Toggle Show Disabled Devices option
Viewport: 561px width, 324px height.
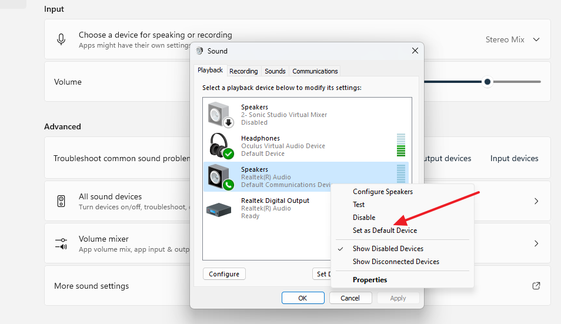pyautogui.click(x=388, y=249)
